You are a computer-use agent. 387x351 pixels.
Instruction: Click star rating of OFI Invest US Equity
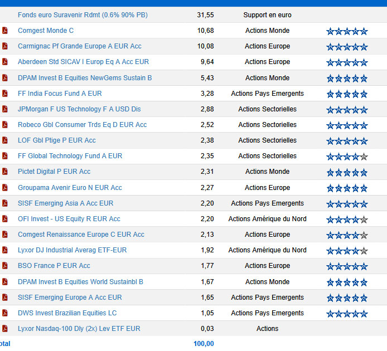(x=347, y=220)
